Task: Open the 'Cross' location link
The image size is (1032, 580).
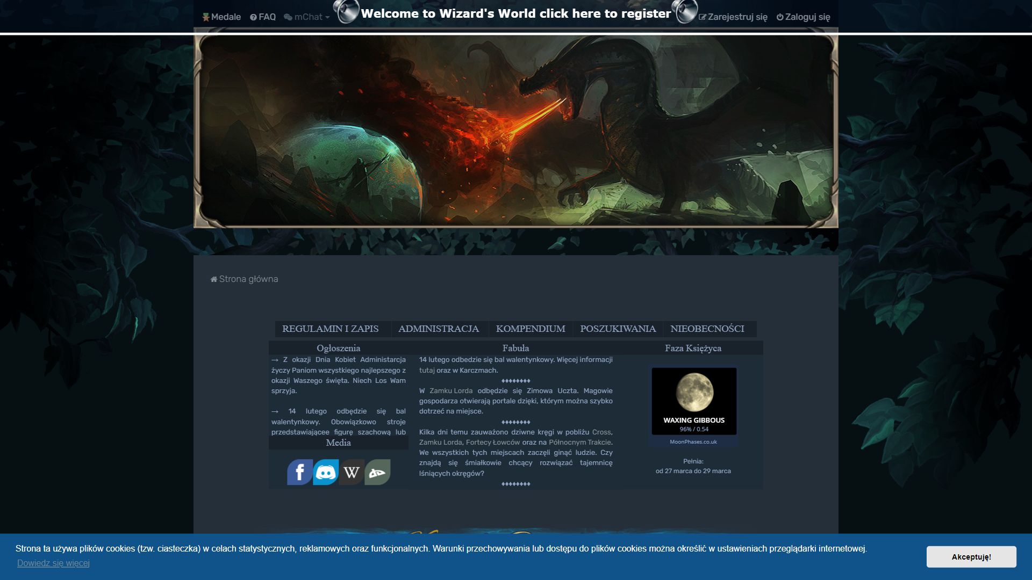Action: click(602, 432)
